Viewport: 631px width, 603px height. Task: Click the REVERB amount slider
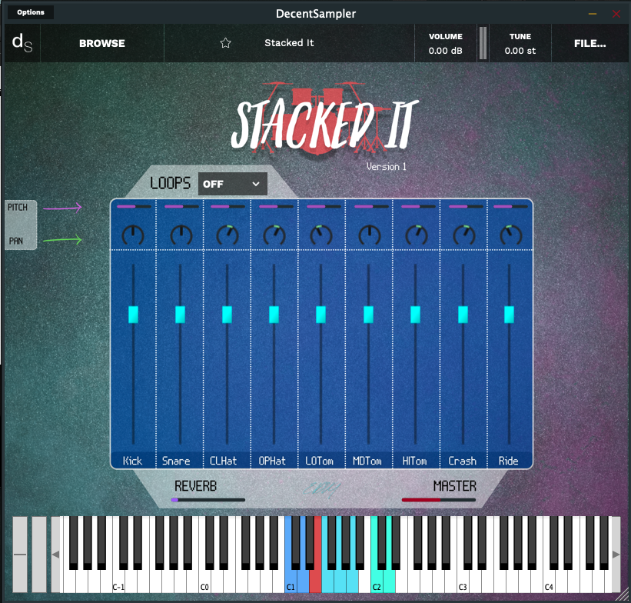(208, 500)
